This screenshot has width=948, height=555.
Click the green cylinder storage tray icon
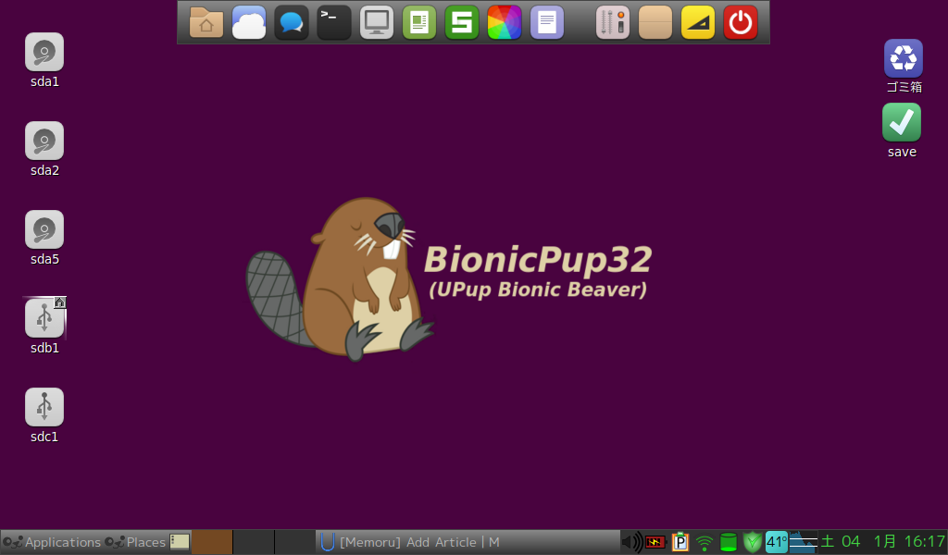coord(729,542)
